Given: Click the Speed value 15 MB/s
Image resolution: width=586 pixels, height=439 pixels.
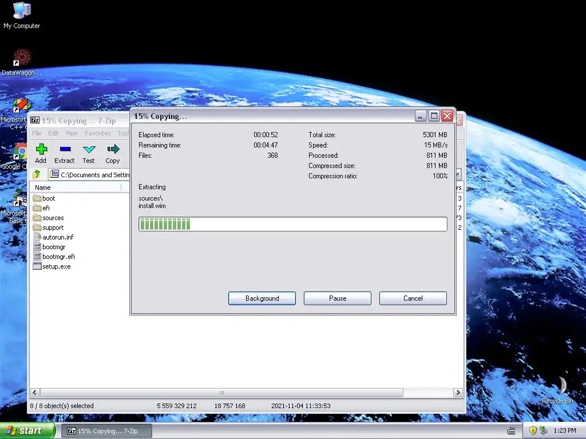Looking at the screenshot, I should click(x=435, y=145).
